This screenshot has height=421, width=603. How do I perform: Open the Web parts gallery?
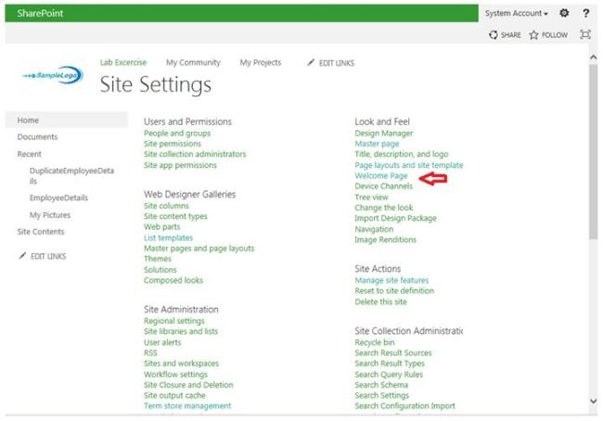[x=162, y=227]
